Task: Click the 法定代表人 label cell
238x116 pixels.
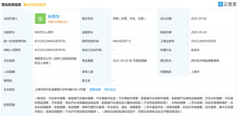Action: coord(17,19)
